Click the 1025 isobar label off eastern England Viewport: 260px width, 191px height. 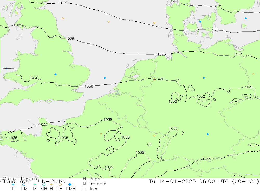(x=70, y=39)
